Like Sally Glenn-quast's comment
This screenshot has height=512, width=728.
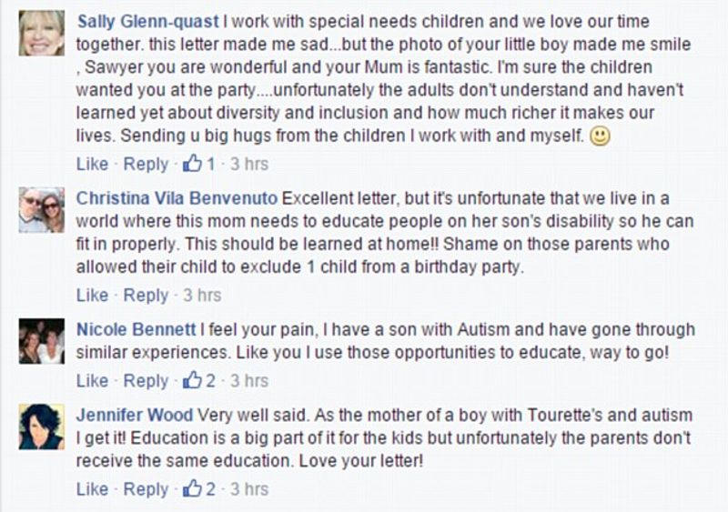(92, 165)
